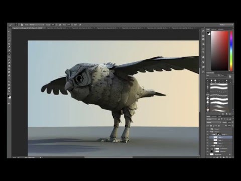The width and height of the screenshot is (241, 181).
Task: Switch to the second document tab
Action: [57, 28]
